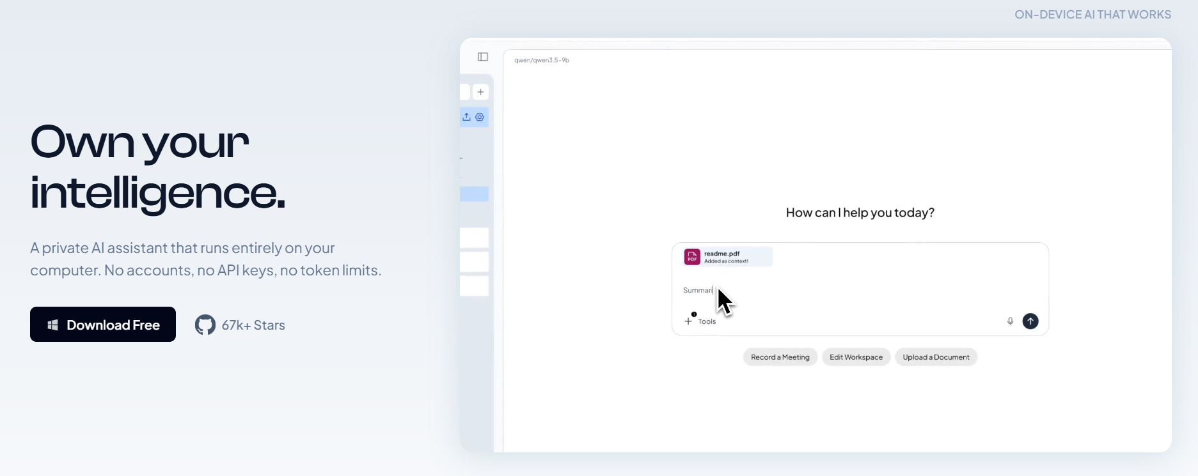
Task: Select the highlighted blue sidebar item
Action: click(x=474, y=194)
